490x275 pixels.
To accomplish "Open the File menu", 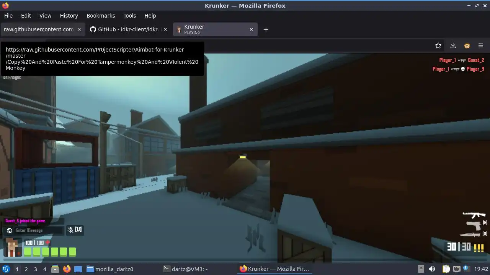I will point(8,16).
